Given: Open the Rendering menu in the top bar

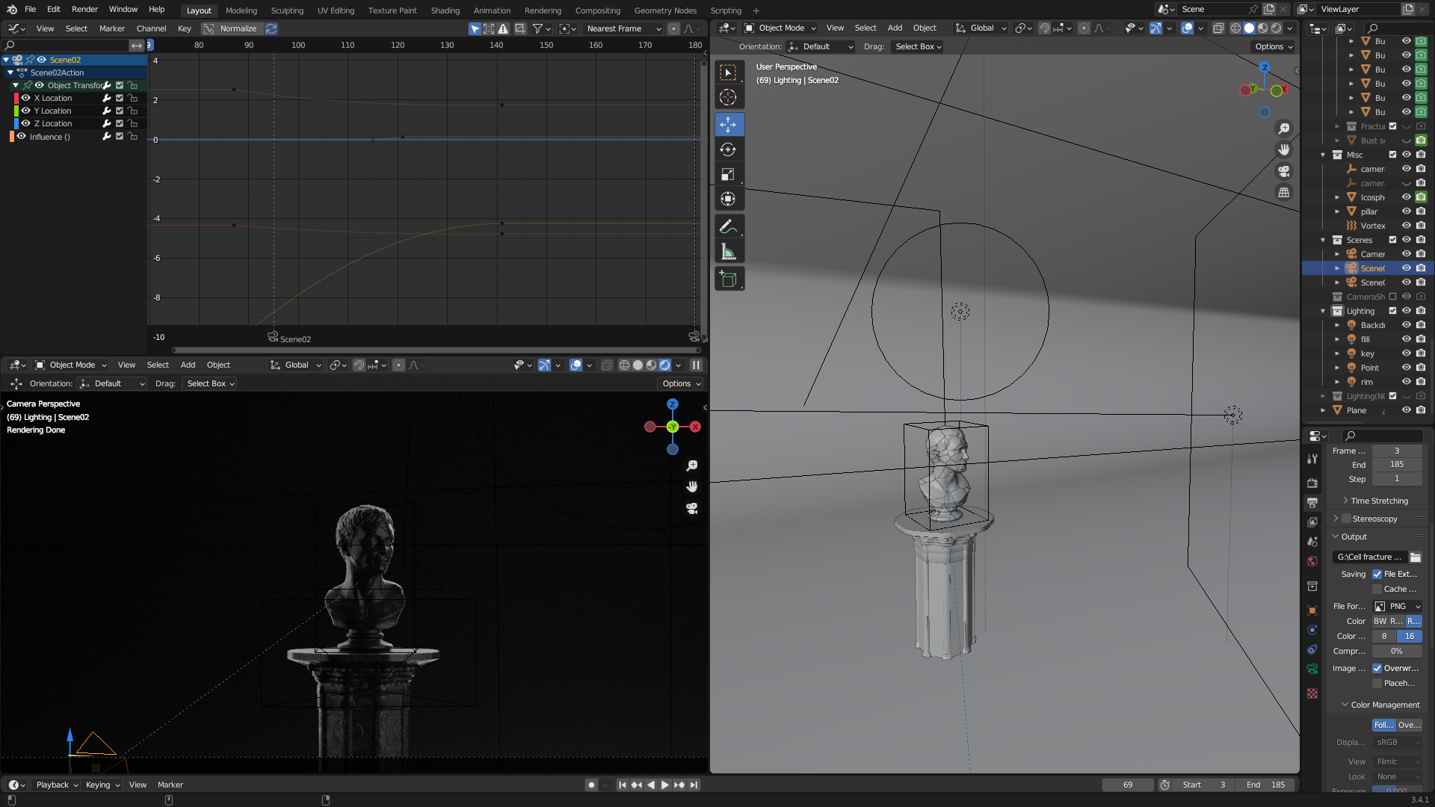Looking at the screenshot, I should click(543, 10).
